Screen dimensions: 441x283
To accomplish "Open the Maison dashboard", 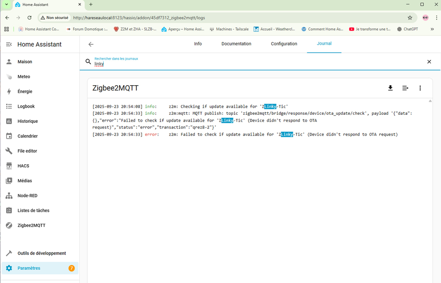I will coord(40,62).
